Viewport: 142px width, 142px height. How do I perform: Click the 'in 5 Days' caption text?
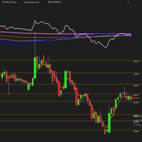tap(137, 125)
